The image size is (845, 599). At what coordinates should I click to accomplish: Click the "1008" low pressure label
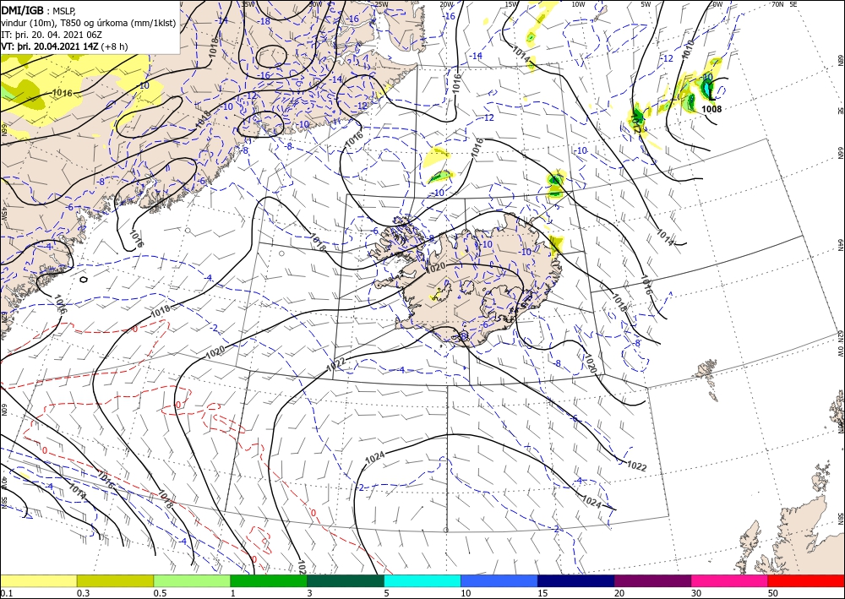click(x=711, y=109)
